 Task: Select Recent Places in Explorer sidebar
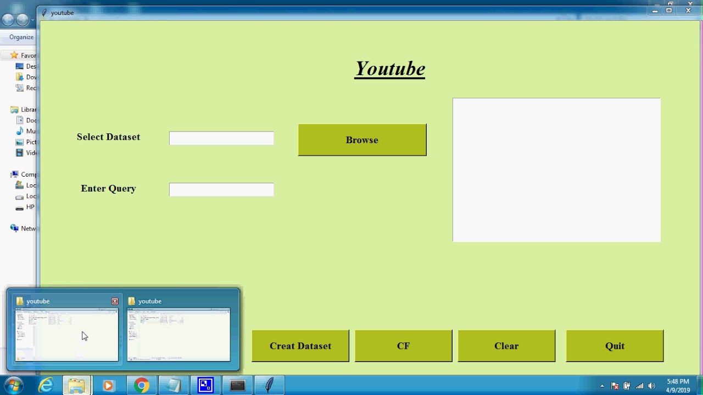[26, 88]
